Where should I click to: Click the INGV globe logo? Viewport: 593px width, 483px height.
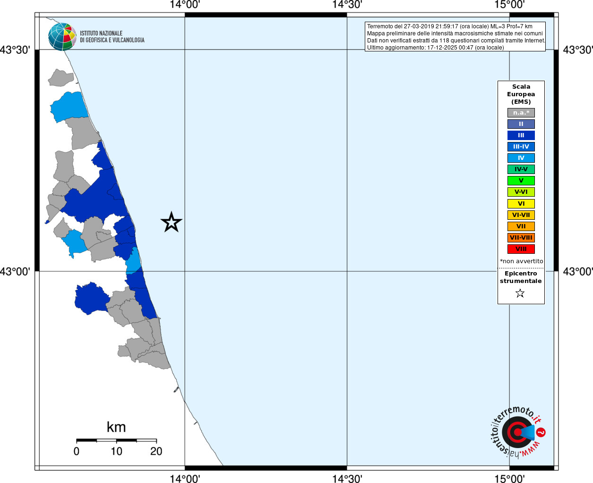pos(62,37)
